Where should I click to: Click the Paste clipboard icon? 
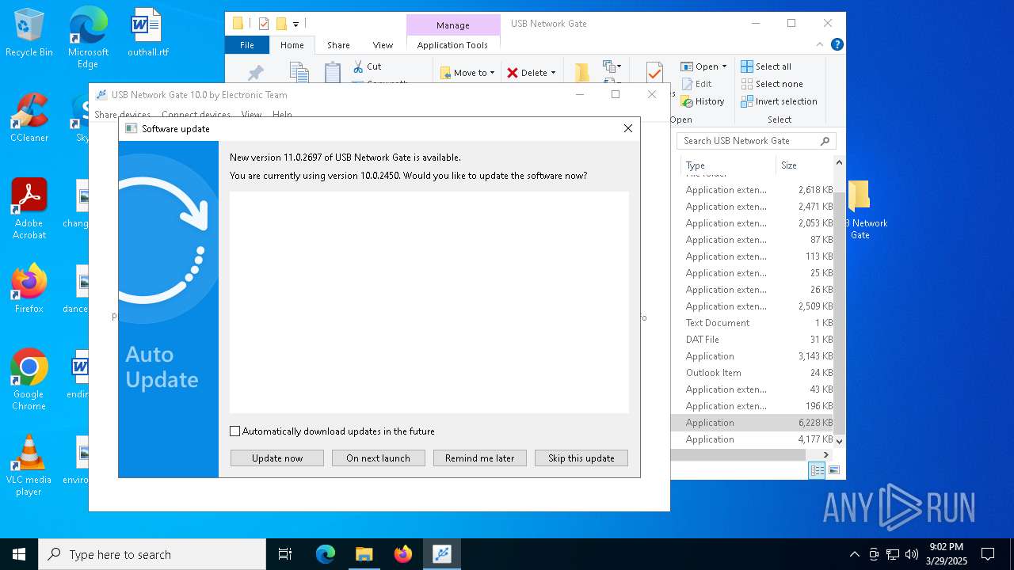pos(333,73)
